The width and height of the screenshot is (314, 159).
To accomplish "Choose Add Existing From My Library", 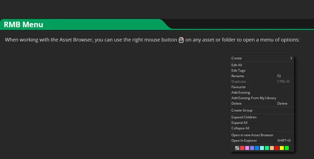I will 254,98.
